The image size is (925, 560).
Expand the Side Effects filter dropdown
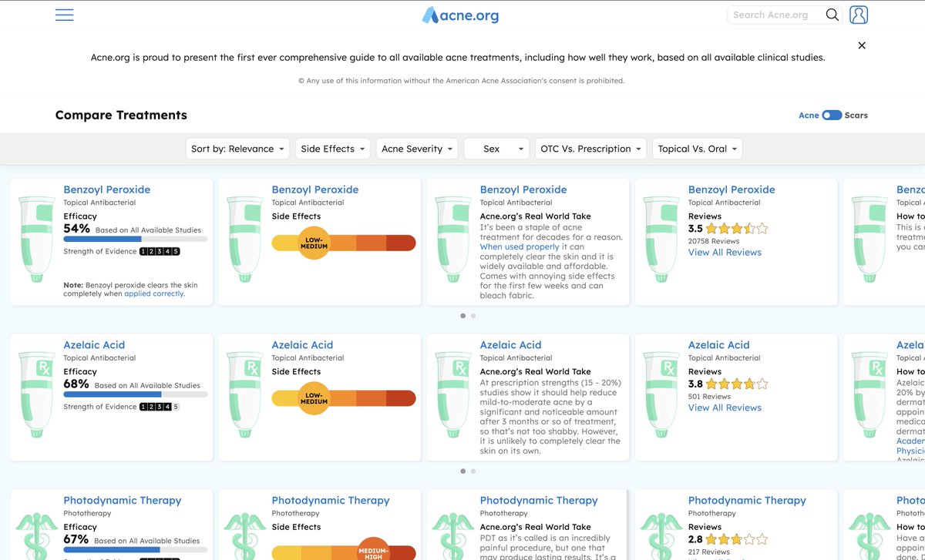(x=332, y=148)
